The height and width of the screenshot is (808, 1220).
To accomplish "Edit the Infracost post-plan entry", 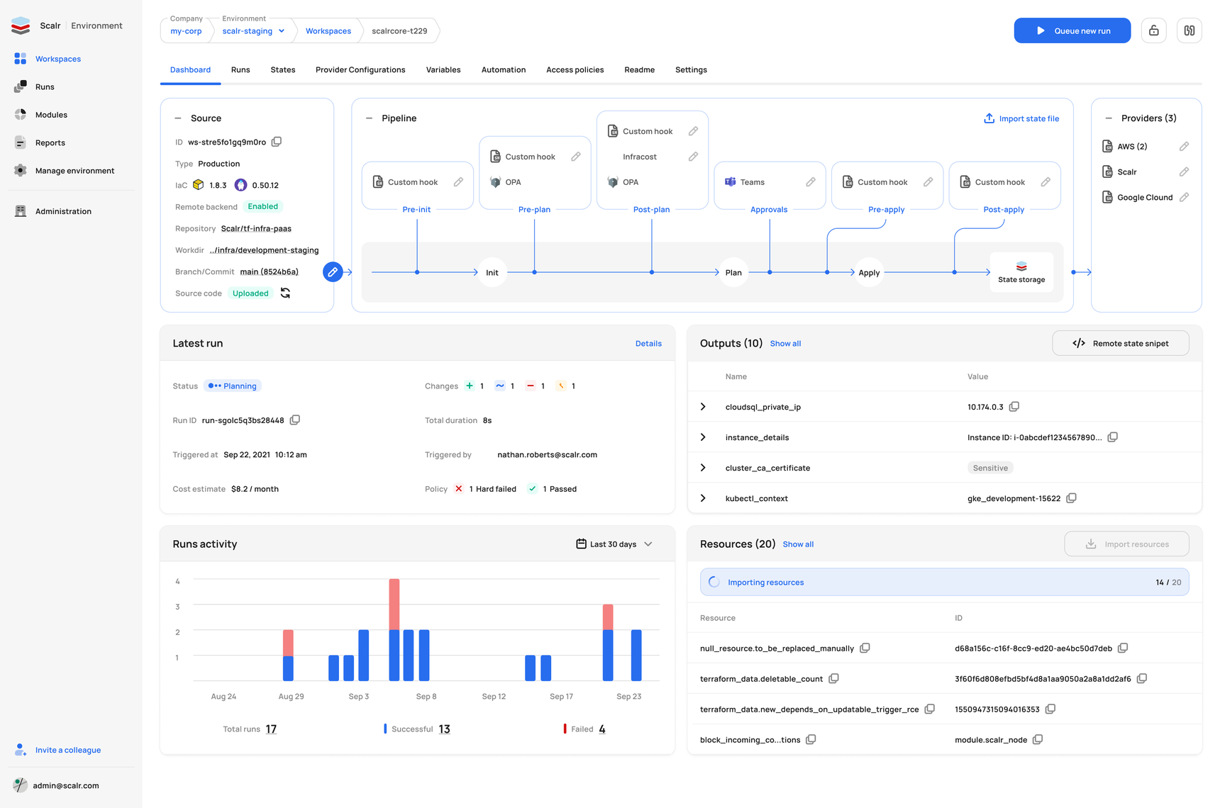I will tap(693, 157).
